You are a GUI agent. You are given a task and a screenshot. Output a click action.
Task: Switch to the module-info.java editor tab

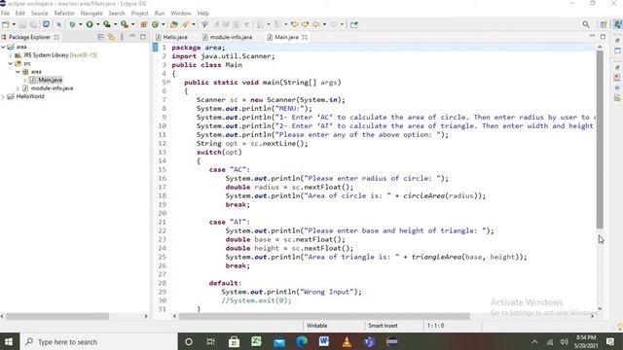227,37
